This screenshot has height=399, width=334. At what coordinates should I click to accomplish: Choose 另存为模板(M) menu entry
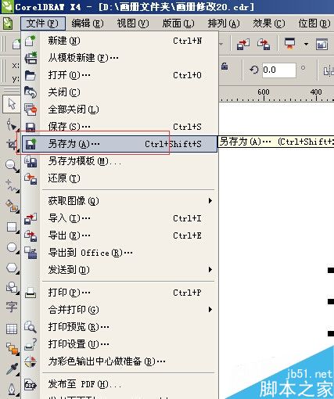(120, 161)
